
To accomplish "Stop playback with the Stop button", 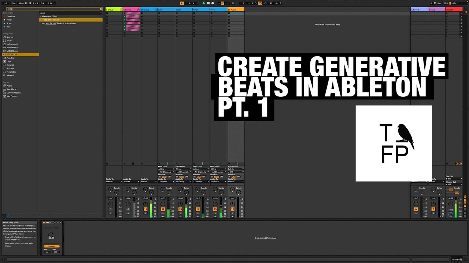I will pos(208,3).
